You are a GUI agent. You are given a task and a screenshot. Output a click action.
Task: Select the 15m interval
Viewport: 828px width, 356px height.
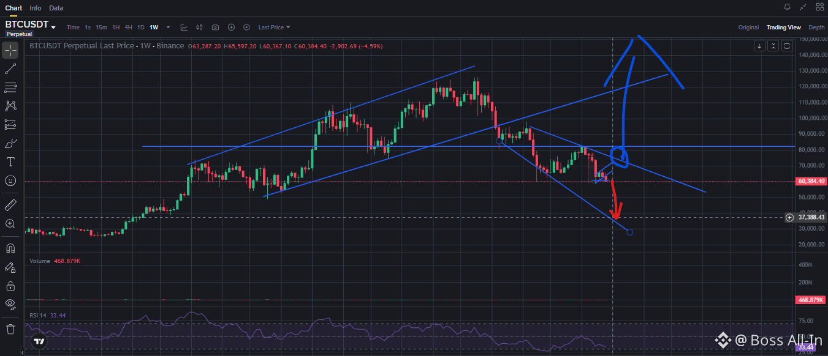(101, 27)
